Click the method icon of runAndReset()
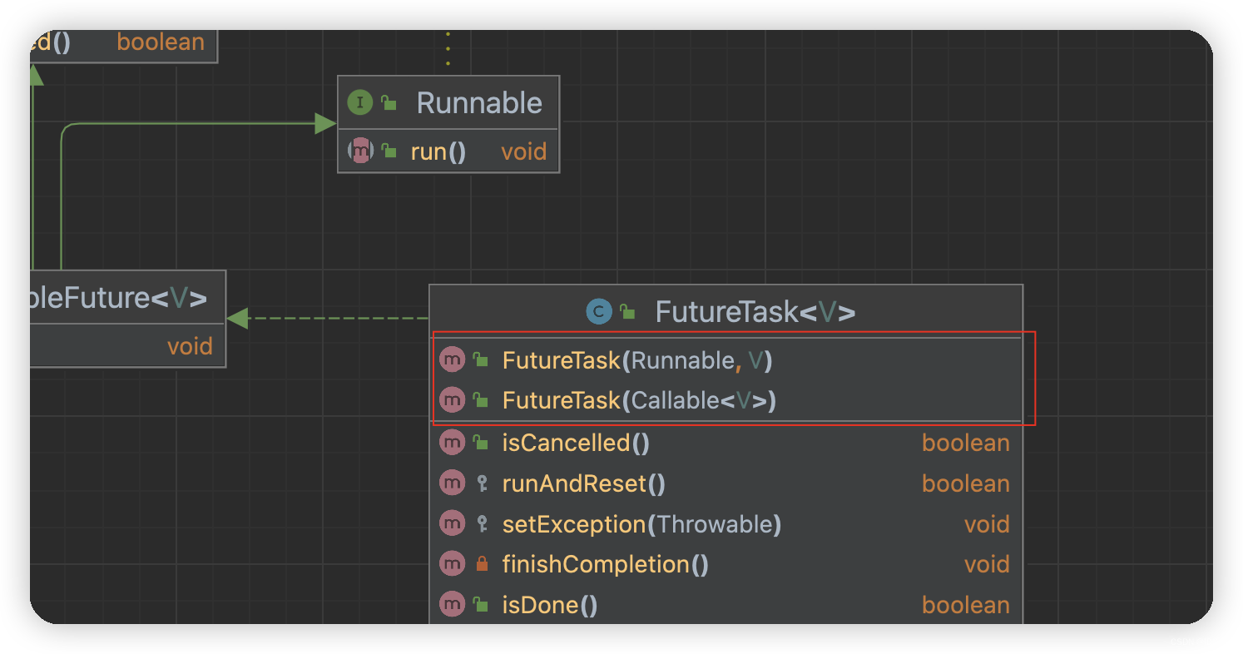The image size is (1243, 654). point(452,483)
